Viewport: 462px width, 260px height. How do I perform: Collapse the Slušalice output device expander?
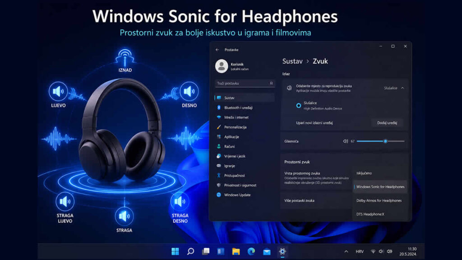pyautogui.click(x=402, y=88)
